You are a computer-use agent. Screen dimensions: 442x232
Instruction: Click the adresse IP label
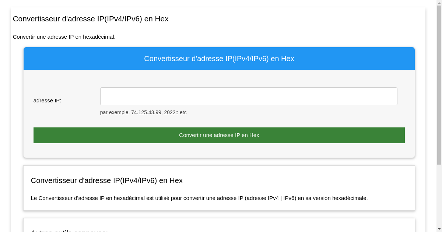[x=47, y=100]
